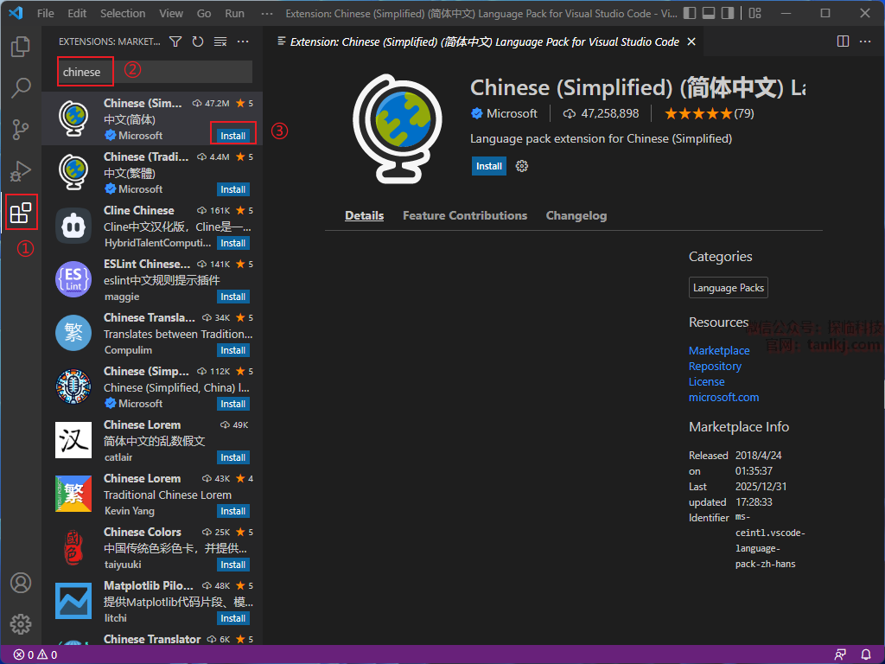The image size is (885, 664).
Task: Open the Run and Debug view
Action: [21, 171]
